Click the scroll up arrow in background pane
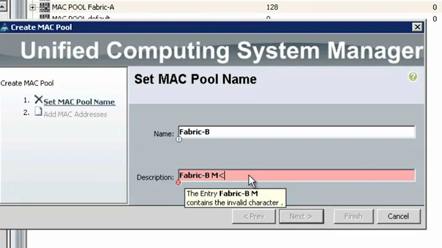Image resolution: width=442 pixels, height=248 pixels. [x=3, y=6]
